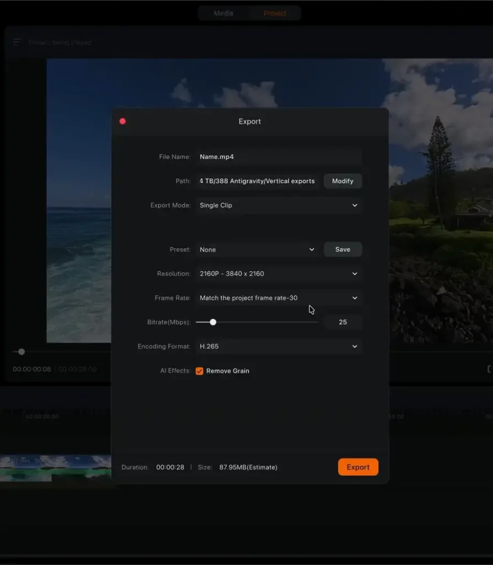Click the Bitrate slider handle
Screen dimensions: 493x565
(x=213, y=322)
